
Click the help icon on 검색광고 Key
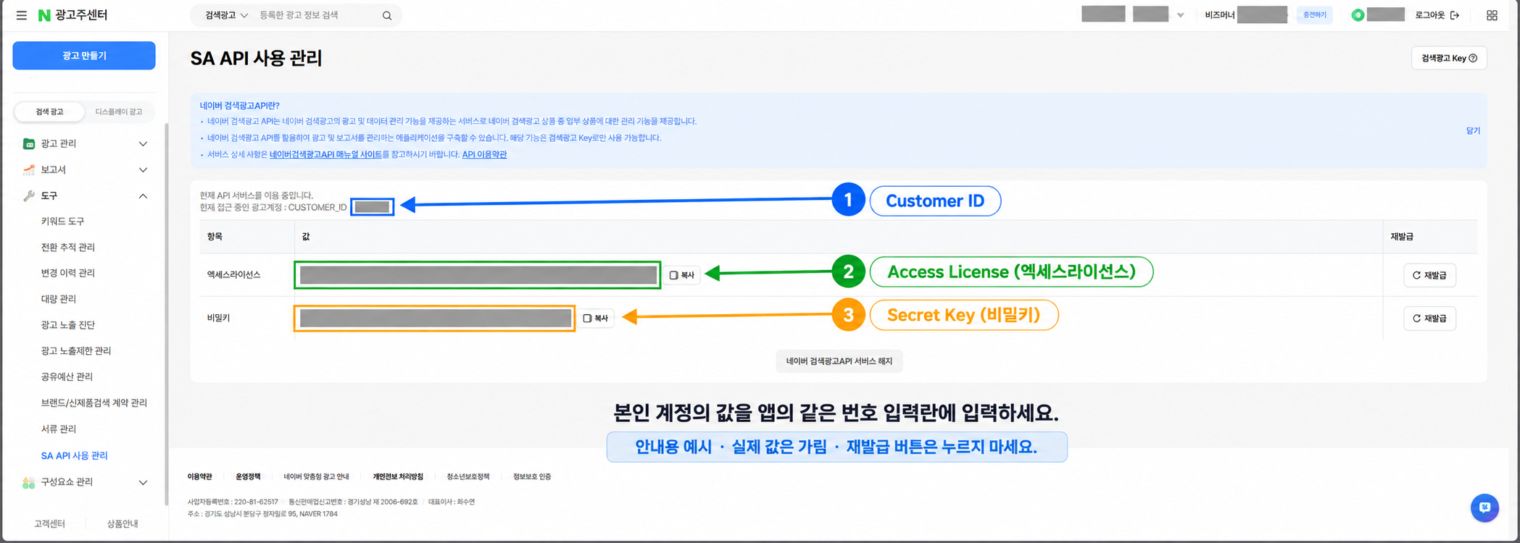point(1472,58)
